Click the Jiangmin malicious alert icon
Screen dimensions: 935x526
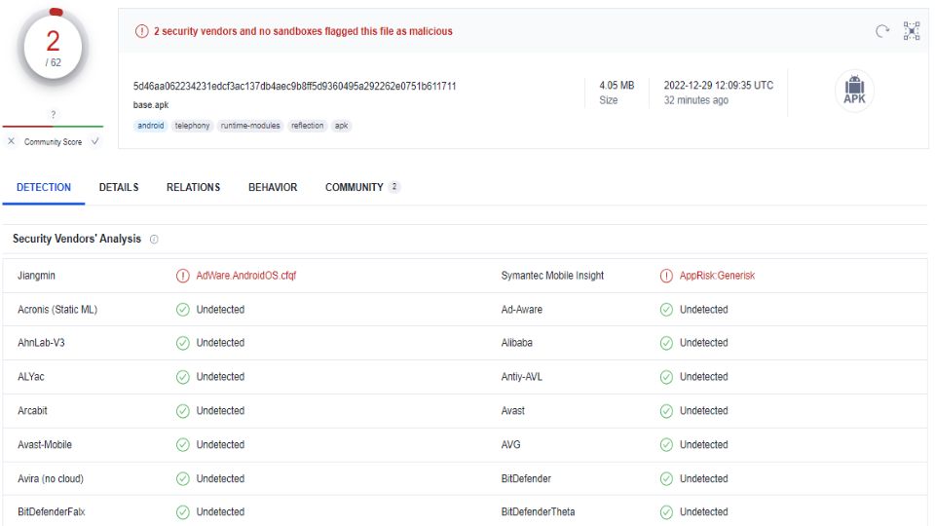click(182, 276)
